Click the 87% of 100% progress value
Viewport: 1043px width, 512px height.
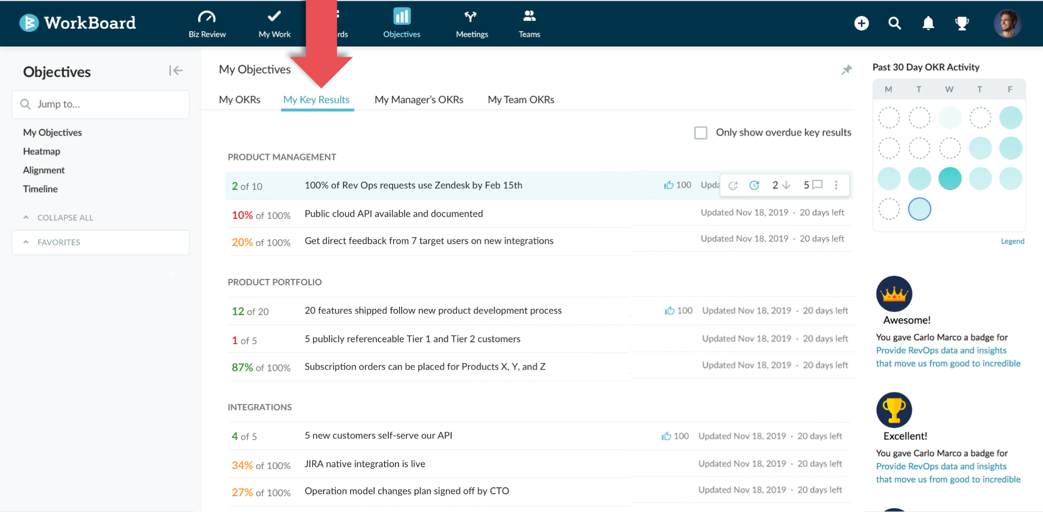(x=261, y=368)
